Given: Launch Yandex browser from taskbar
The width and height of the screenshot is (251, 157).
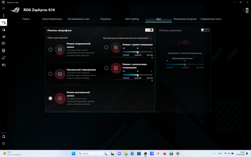Looking at the screenshot, I should [158, 154].
